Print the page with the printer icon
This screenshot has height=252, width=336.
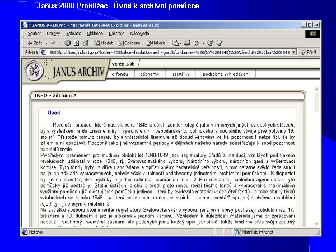coord(187,43)
